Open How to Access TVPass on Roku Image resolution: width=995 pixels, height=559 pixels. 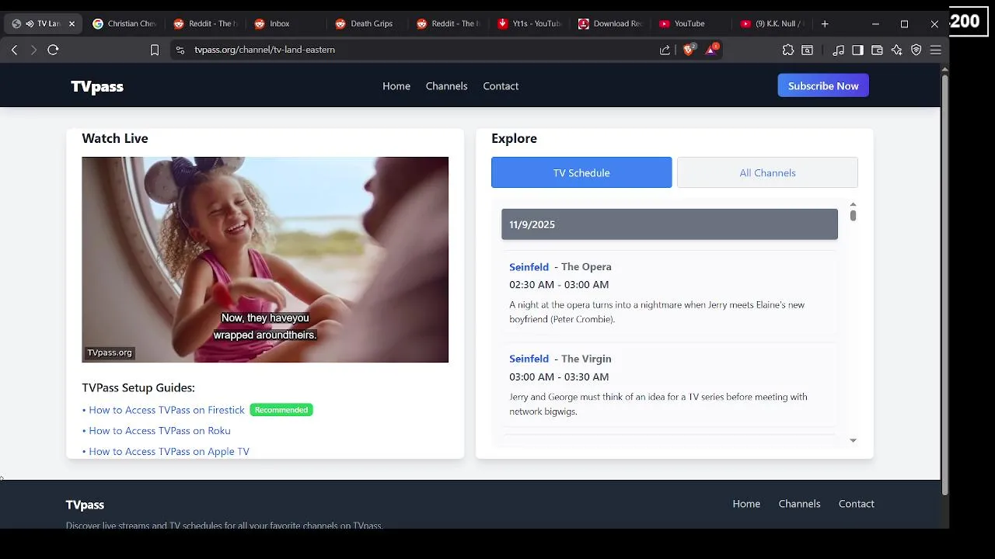(x=159, y=431)
